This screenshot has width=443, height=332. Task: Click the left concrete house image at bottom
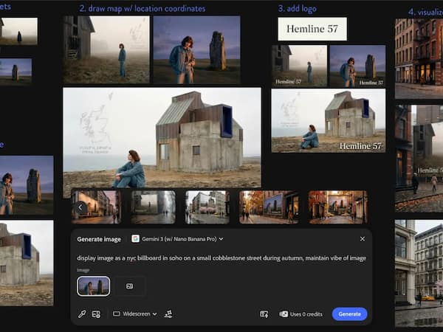tap(27, 263)
